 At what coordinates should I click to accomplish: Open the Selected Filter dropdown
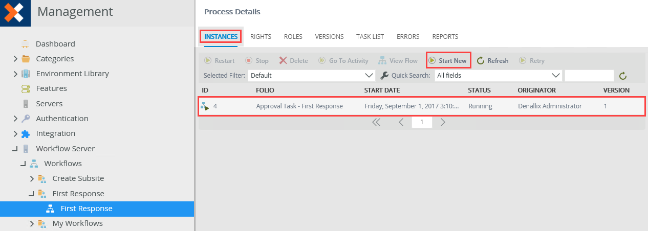tap(312, 75)
